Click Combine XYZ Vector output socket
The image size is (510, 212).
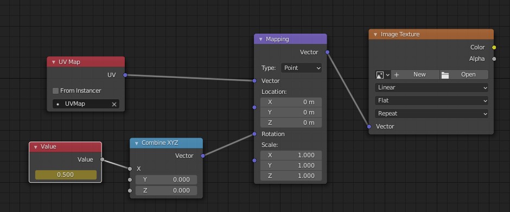202,156
